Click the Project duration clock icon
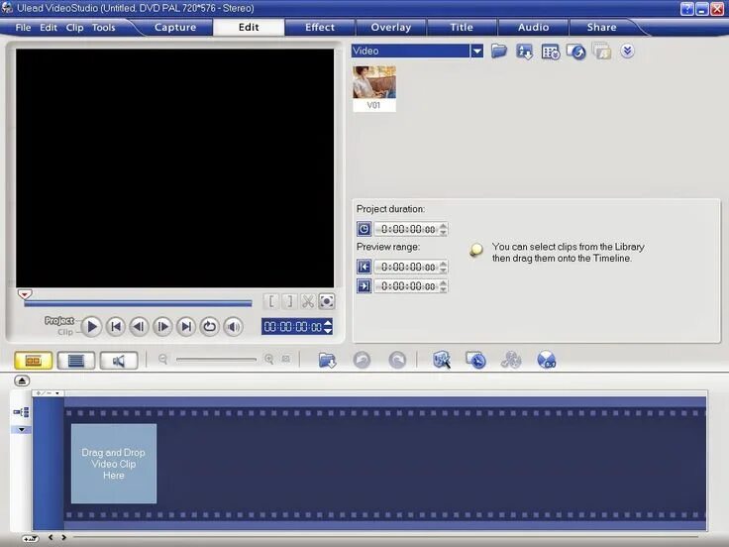 point(364,229)
